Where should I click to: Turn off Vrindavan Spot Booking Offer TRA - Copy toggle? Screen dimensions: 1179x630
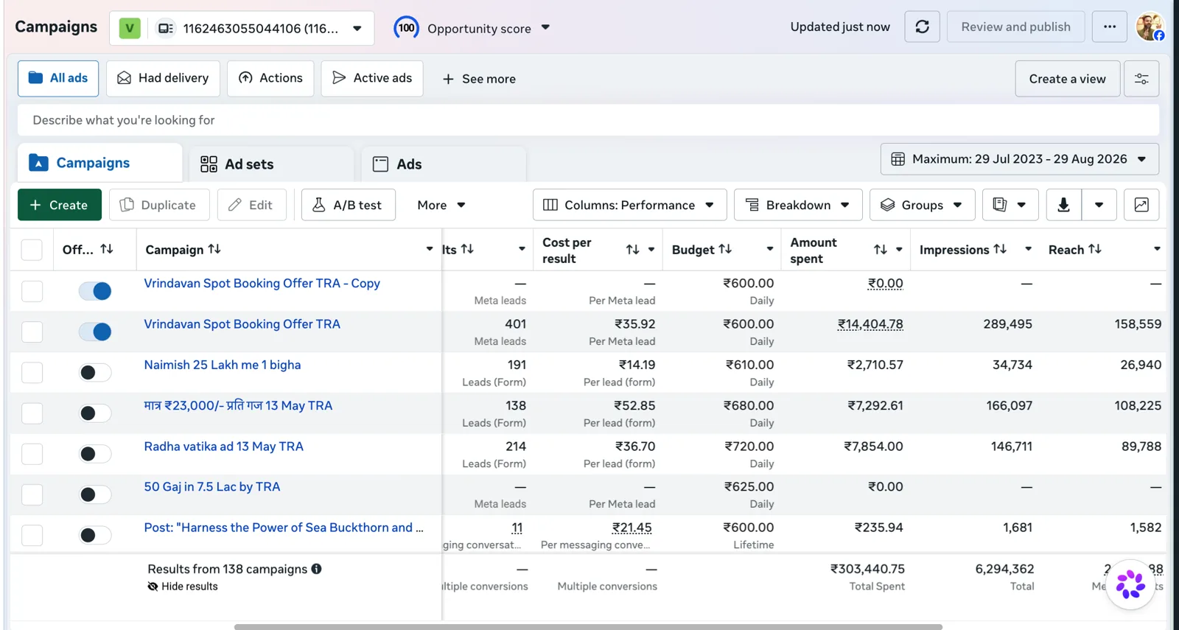(x=95, y=291)
